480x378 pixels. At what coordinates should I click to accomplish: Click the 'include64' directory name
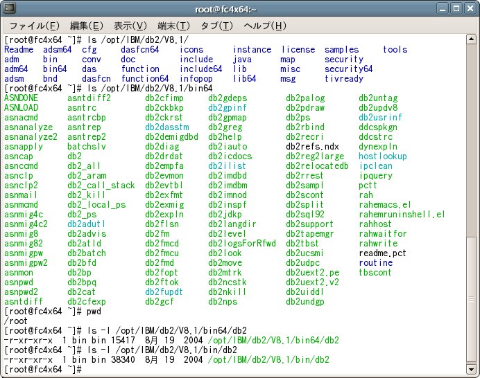pyautogui.click(x=201, y=69)
